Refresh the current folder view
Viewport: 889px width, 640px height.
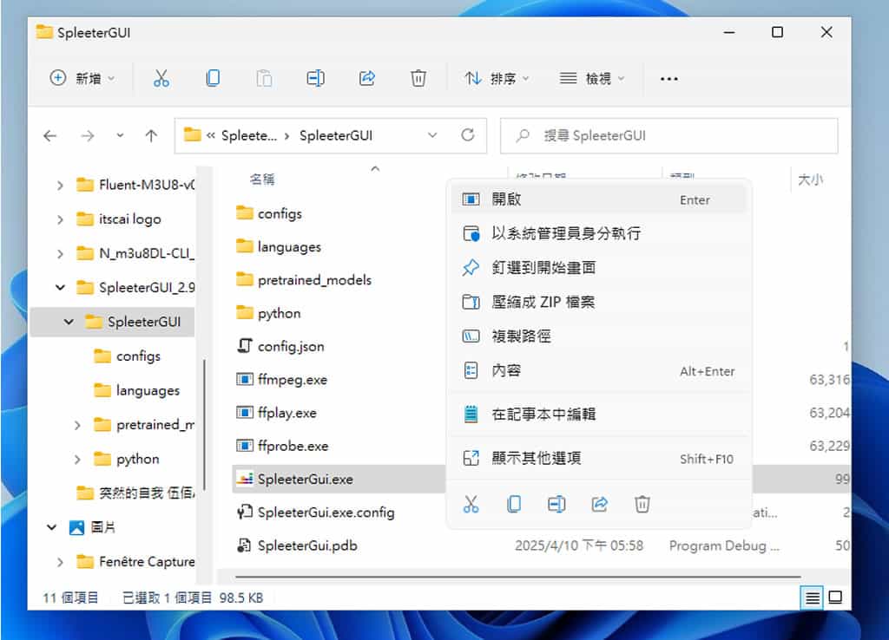[468, 135]
